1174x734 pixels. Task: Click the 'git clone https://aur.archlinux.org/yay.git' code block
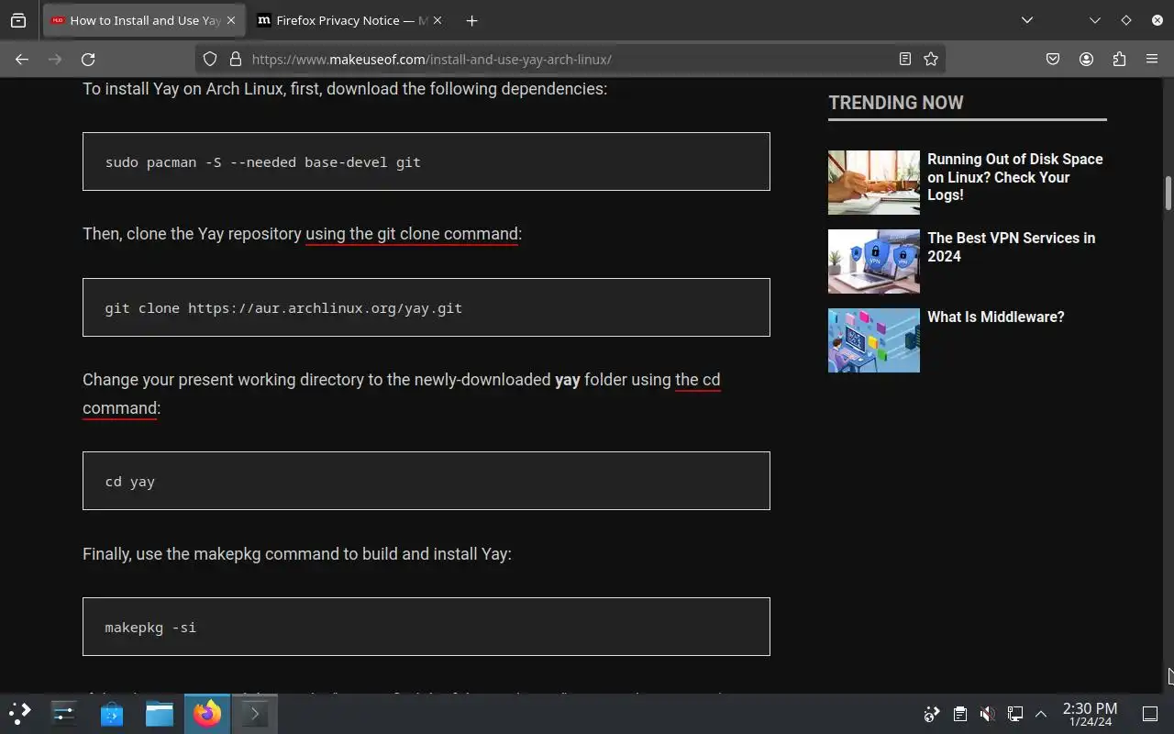426,307
